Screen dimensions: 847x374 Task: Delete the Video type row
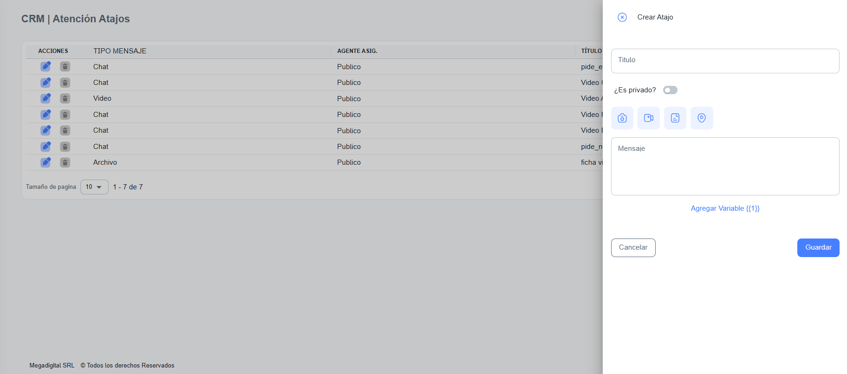tap(65, 98)
